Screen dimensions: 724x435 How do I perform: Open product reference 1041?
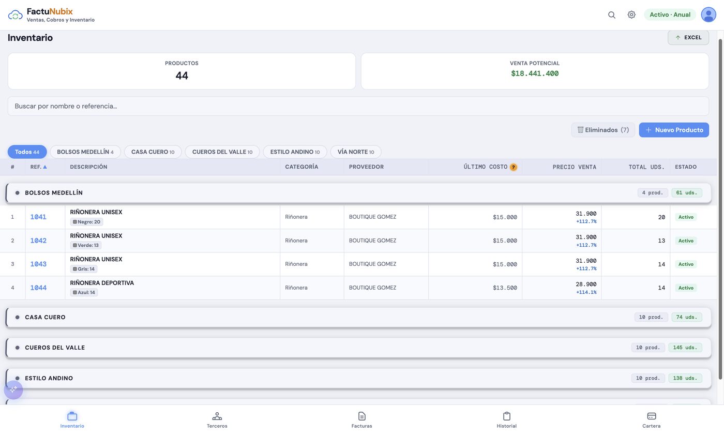pos(38,217)
